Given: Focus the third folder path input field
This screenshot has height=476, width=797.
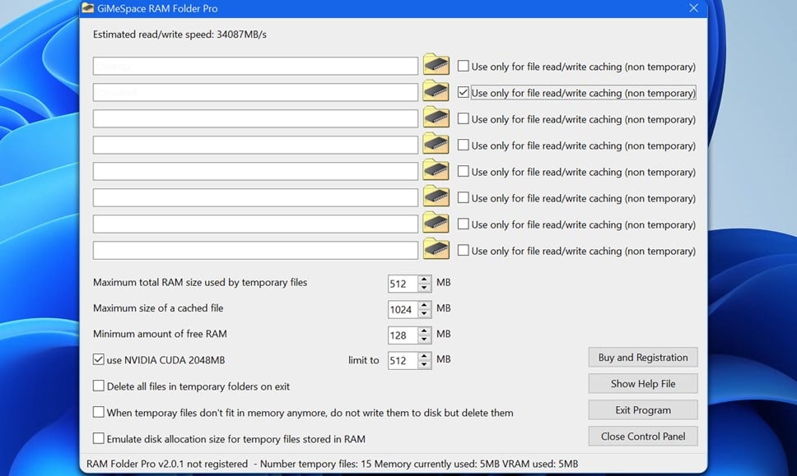Looking at the screenshot, I should (x=256, y=118).
